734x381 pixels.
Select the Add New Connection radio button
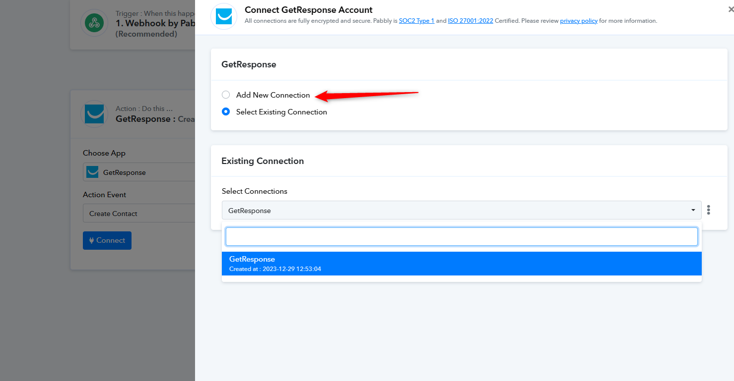click(226, 95)
